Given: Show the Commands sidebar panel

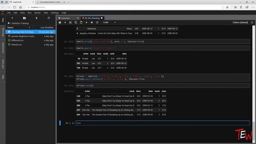Looking at the screenshot, I should tap(3, 48).
